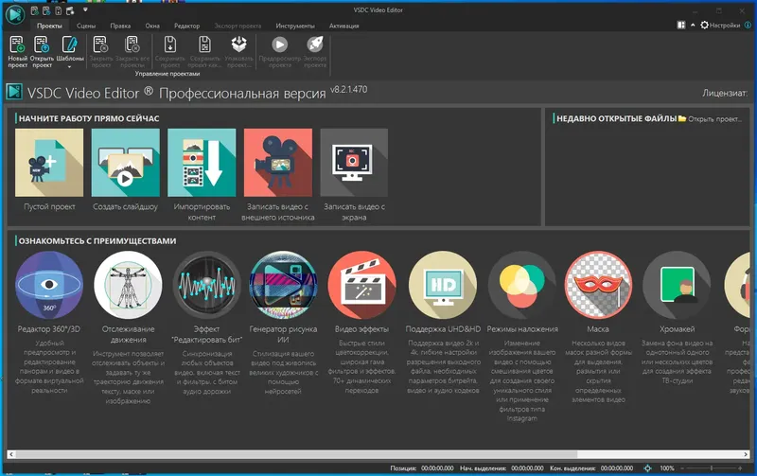The width and height of the screenshot is (757, 476).
Task: Click Экспорт проекта ribbon tab
Action: 238,26
